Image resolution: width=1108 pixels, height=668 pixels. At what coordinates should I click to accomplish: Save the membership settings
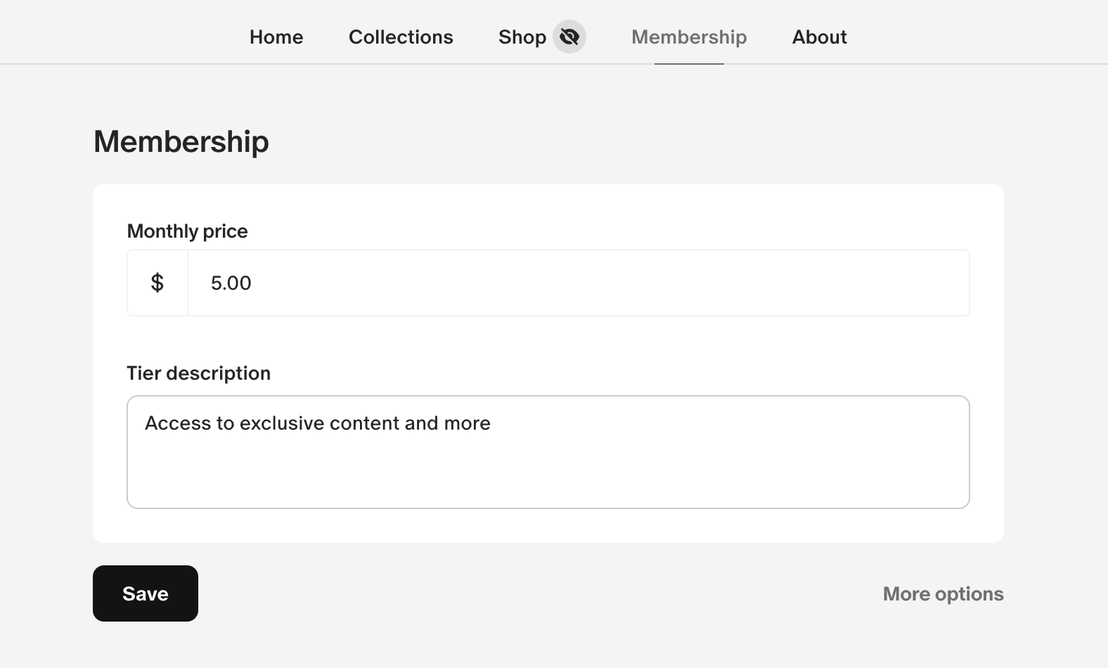pyautogui.click(x=145, y=593)
